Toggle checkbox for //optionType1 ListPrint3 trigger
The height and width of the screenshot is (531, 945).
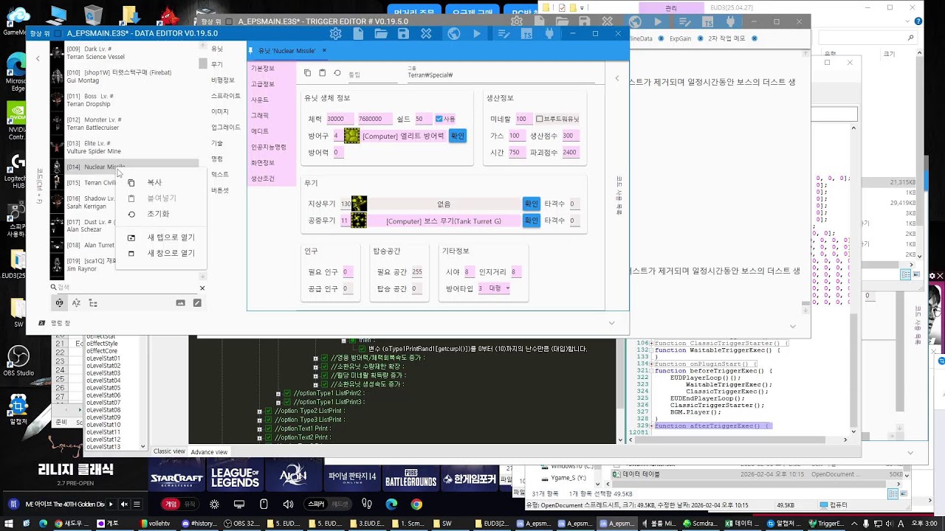[x=287, y=402]
